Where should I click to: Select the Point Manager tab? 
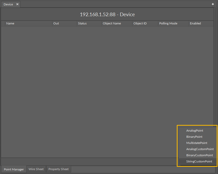[14, 169]
